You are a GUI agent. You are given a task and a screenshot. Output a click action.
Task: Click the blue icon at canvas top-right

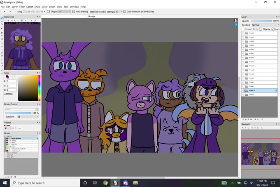(x=236, y=25)
